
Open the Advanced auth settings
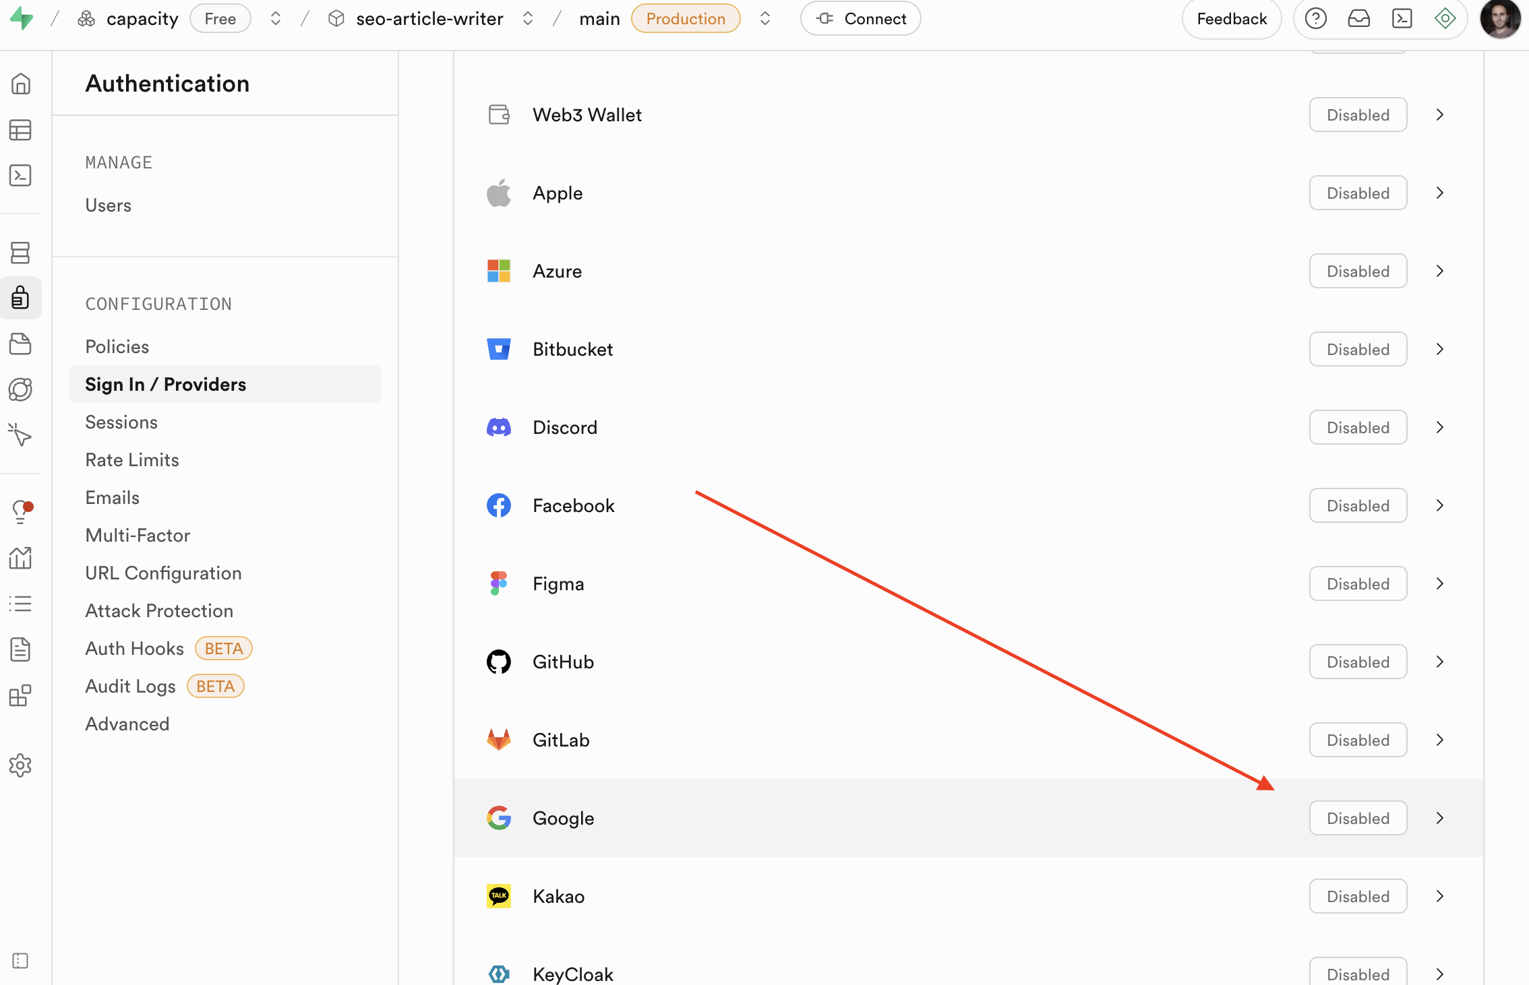[x=127, y=724]
